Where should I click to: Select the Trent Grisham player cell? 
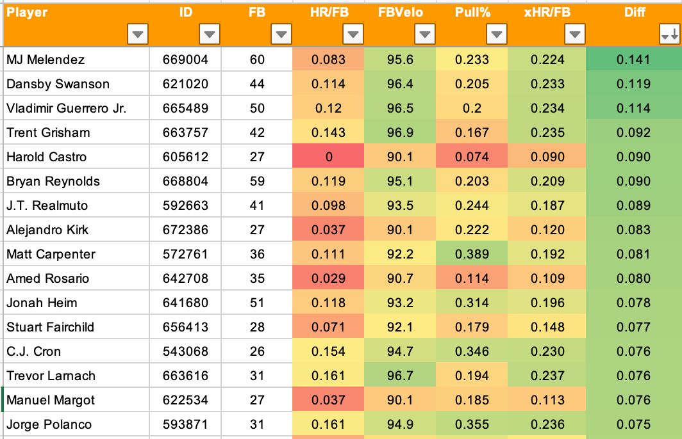[x=76, y=132]
